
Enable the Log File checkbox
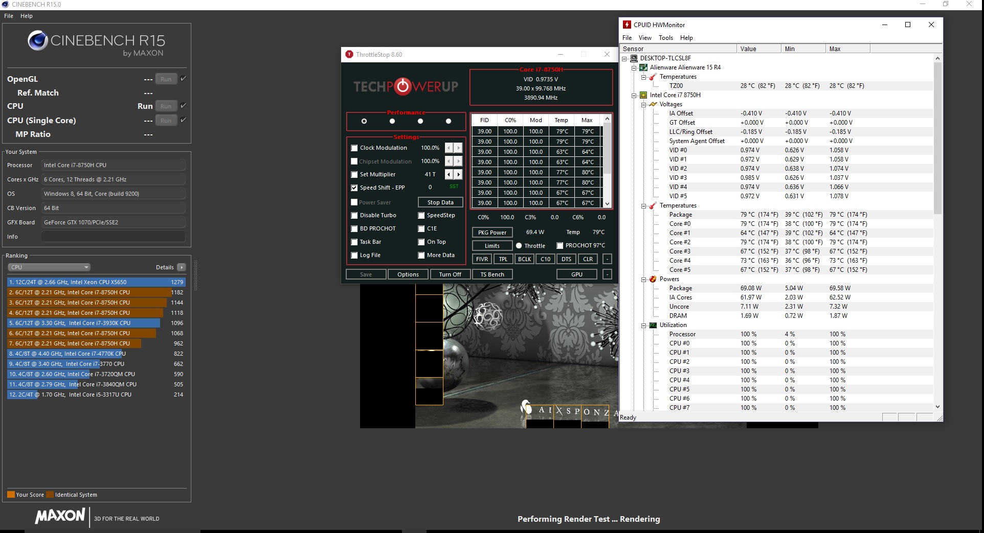354,256
